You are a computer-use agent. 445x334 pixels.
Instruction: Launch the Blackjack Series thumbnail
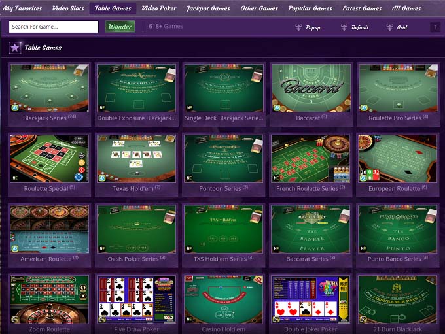pyautogui.click(x=49, y=88)
